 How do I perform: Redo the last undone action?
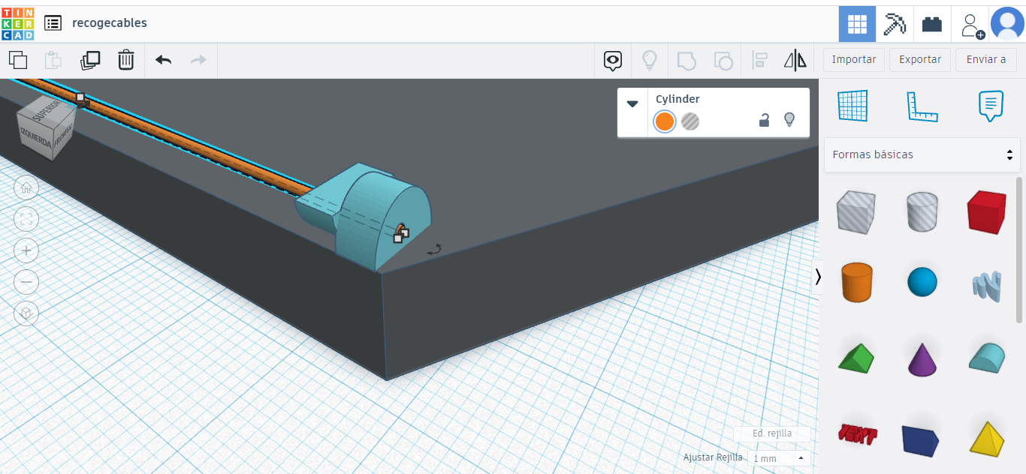[x=198, y=60]
